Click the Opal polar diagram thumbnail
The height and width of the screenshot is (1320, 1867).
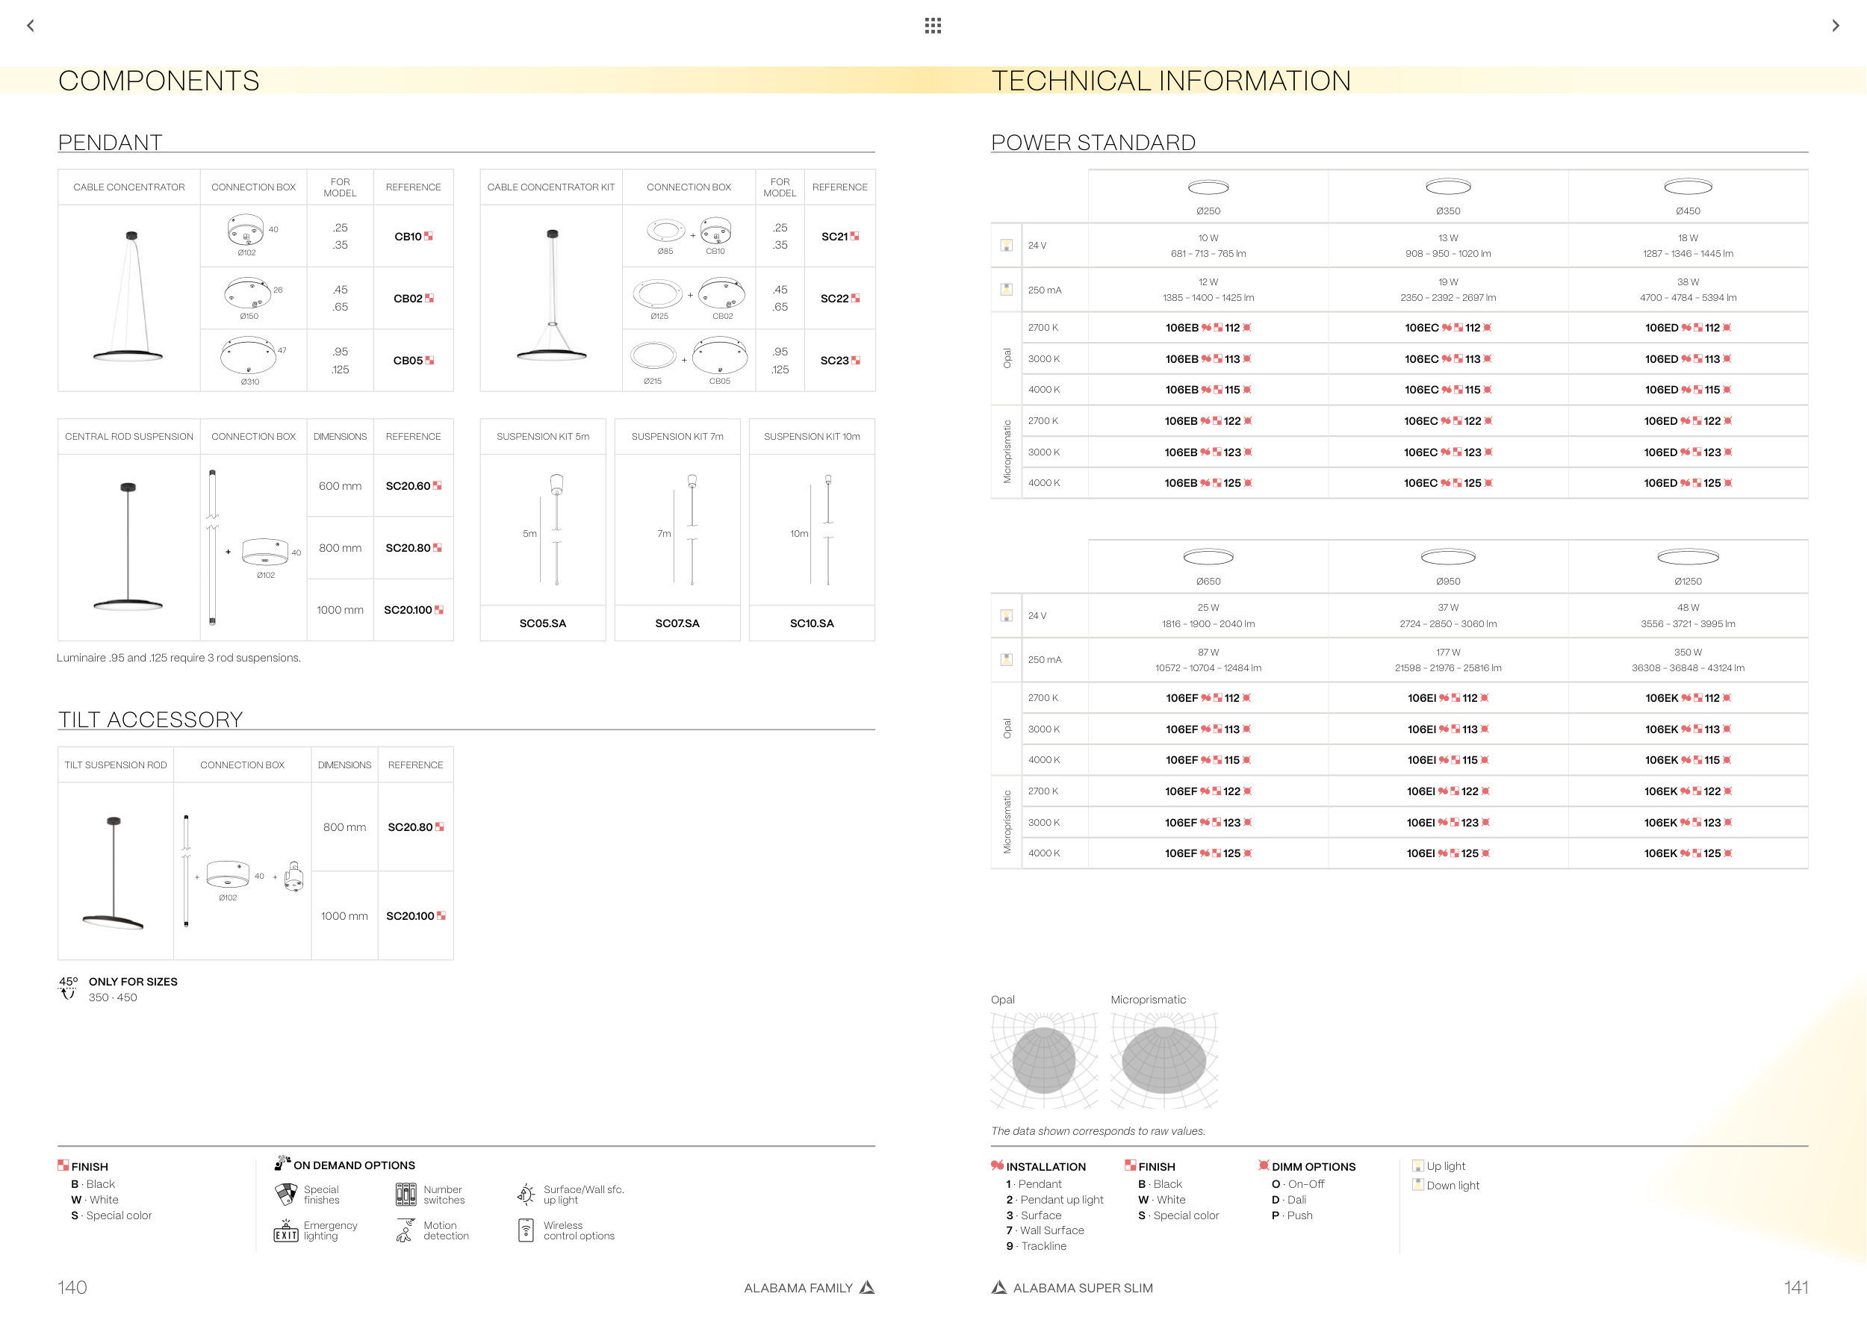[x=1044, y=1060]
